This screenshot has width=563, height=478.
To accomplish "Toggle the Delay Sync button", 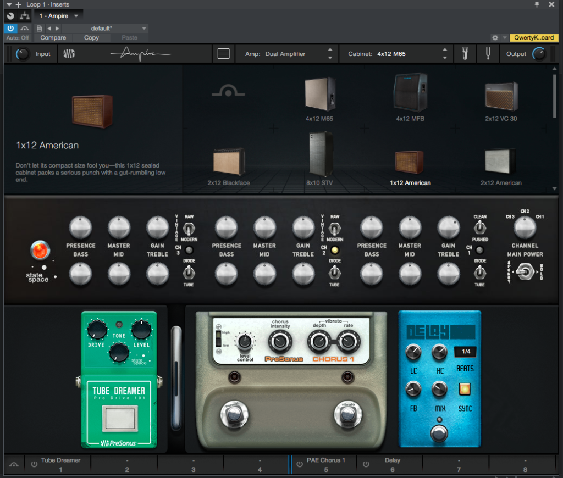I will [465, 389].
